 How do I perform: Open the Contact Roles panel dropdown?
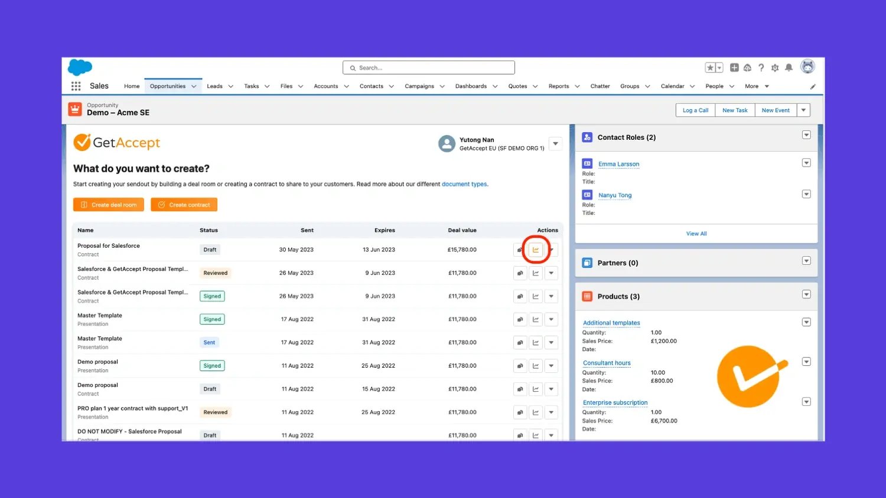coord(806,135)
